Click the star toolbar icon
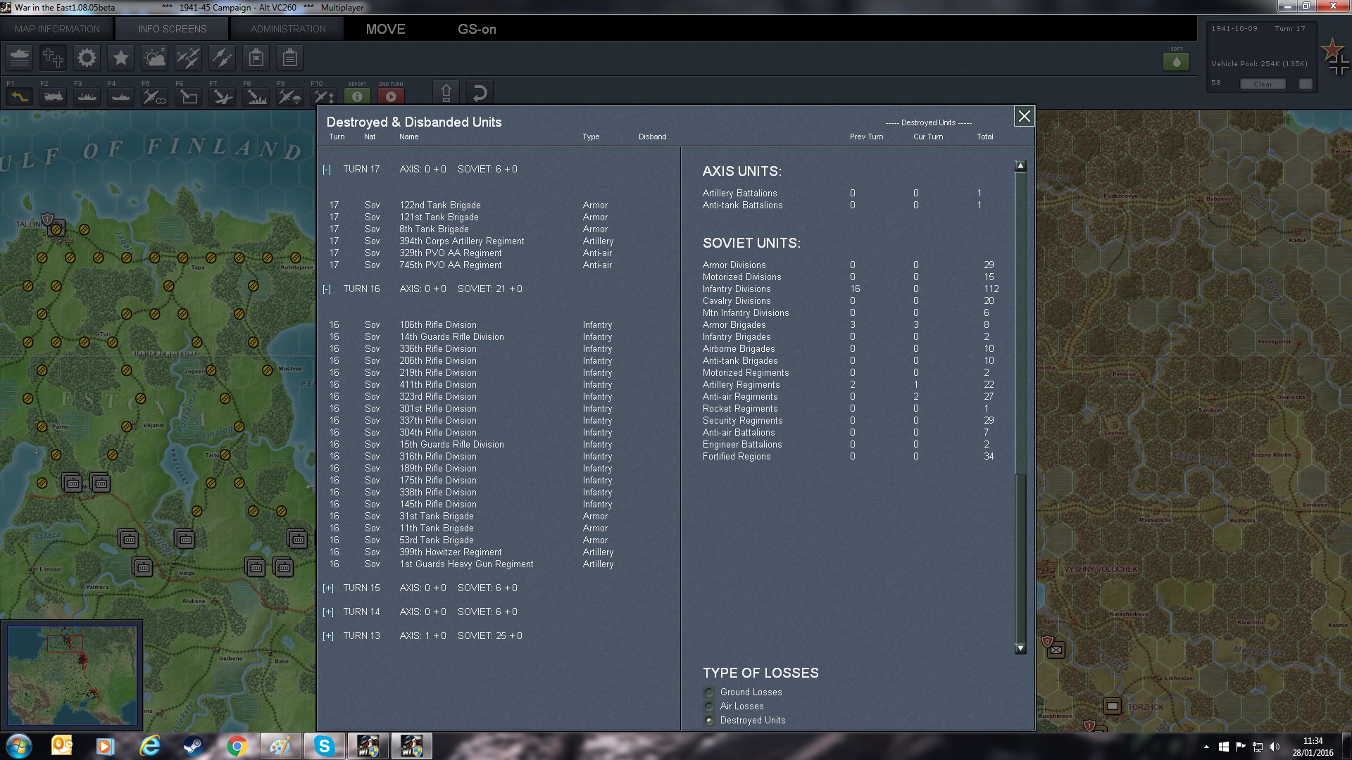1352x760 pixels. (x=120, y=58)
